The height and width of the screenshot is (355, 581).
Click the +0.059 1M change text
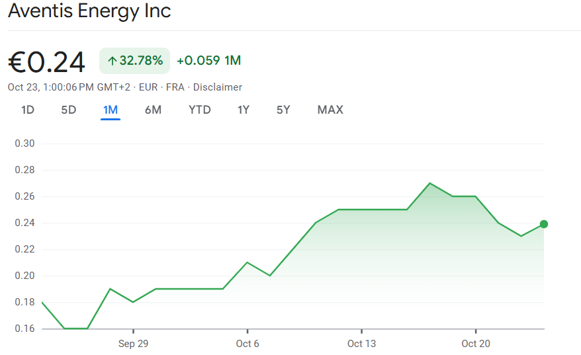click(x=208, y=61)
